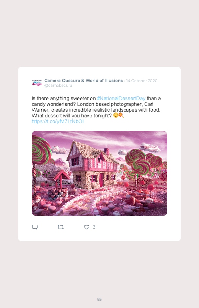Click the lollipop emoji in the tweet
199x308 pixels.
point(121,115)
